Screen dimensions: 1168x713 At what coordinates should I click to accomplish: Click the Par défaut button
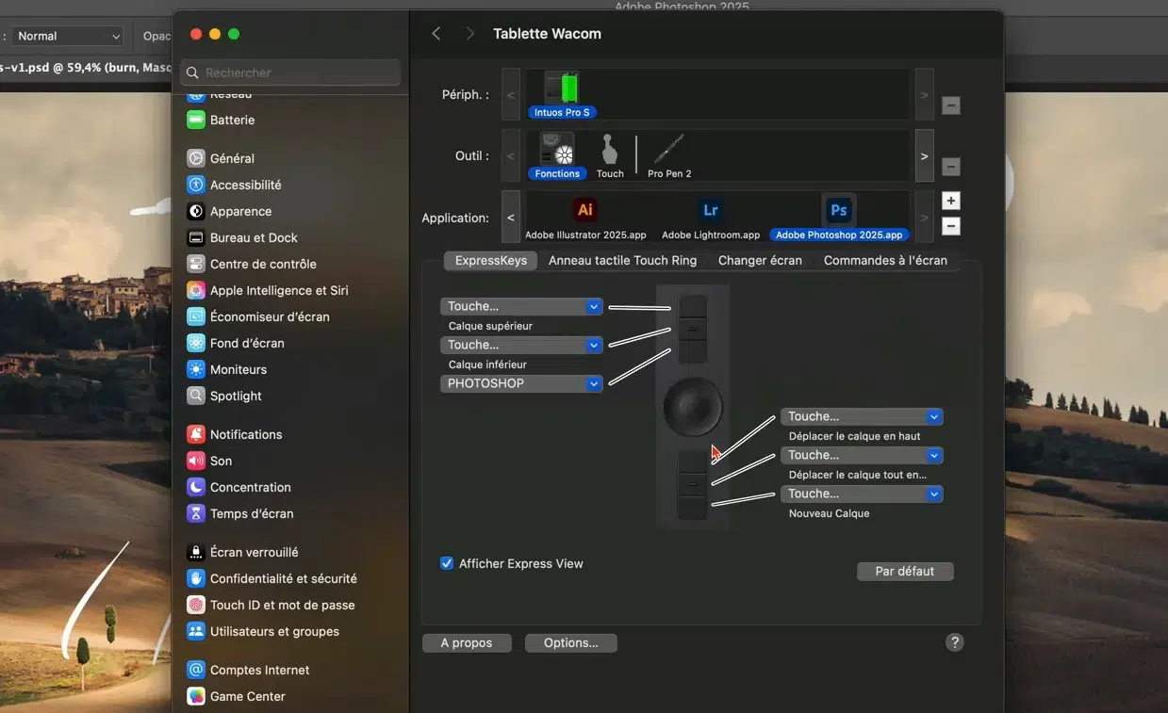[x=905, y=571]
